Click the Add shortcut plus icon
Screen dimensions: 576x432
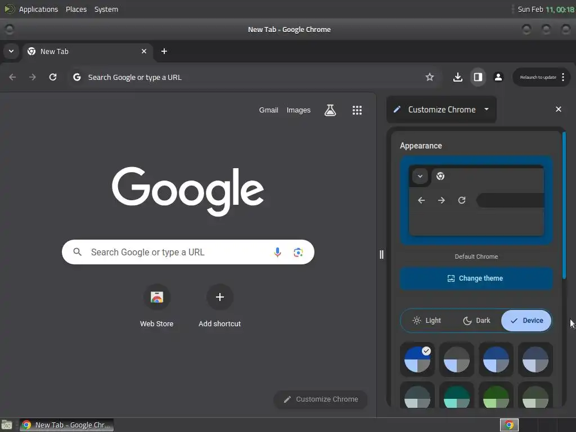(x=220, y=297)
